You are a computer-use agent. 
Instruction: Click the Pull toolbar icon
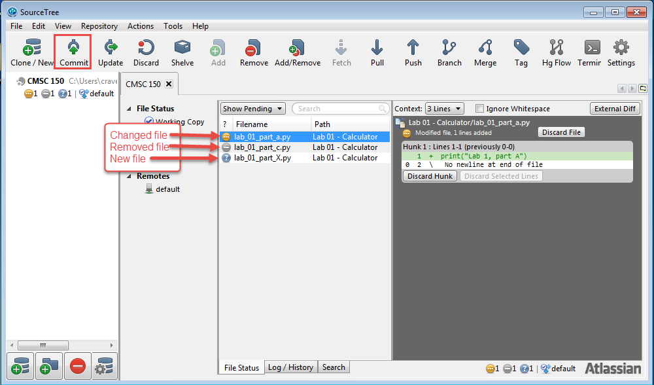[x=377, y=52]
